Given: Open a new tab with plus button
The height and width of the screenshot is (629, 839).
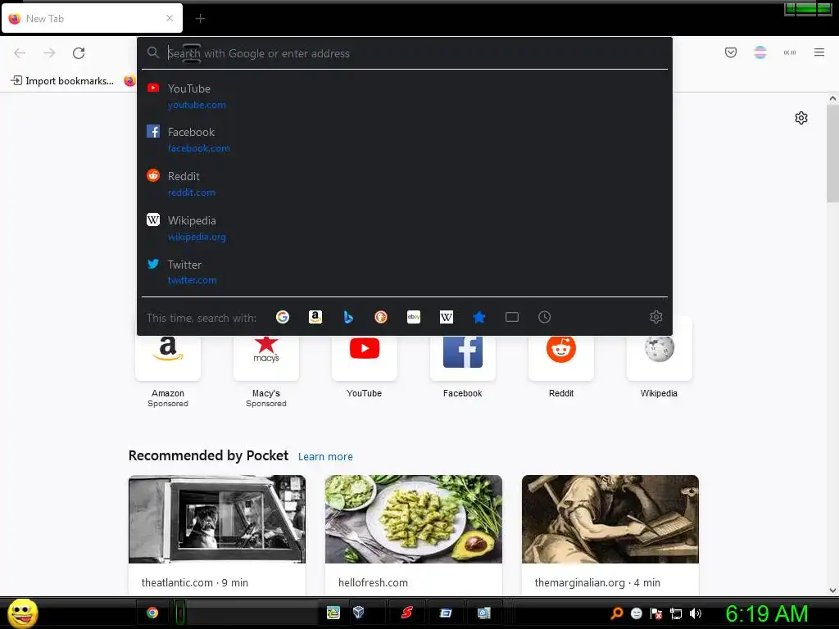Looking at the screenshot, I should point(200,19).
